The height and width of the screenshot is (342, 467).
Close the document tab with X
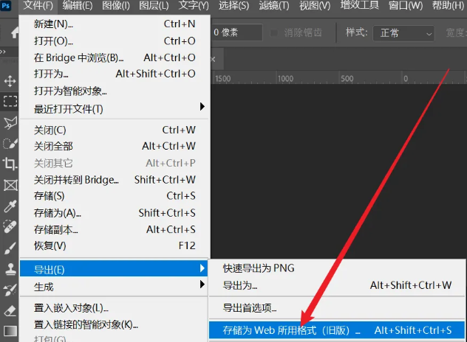coord(213,60)
